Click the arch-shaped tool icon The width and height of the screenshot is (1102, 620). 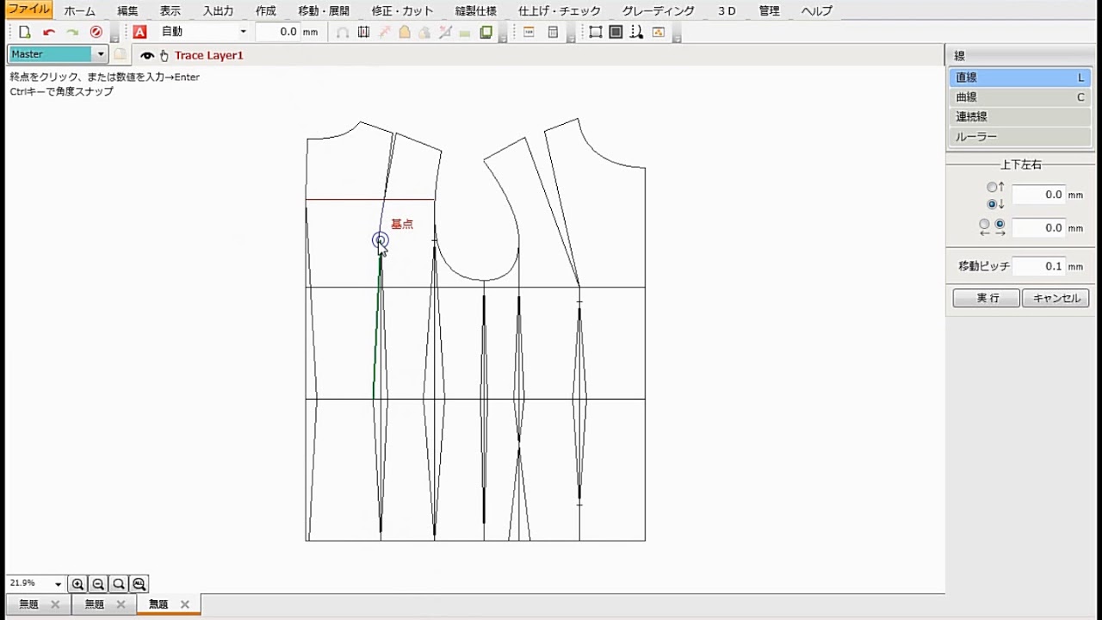click(x=343, y=33)
